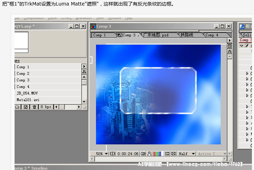This screenshot has width=254, height=170.
Task: Show the red channel in the viewer
Action: coord(154,154)
